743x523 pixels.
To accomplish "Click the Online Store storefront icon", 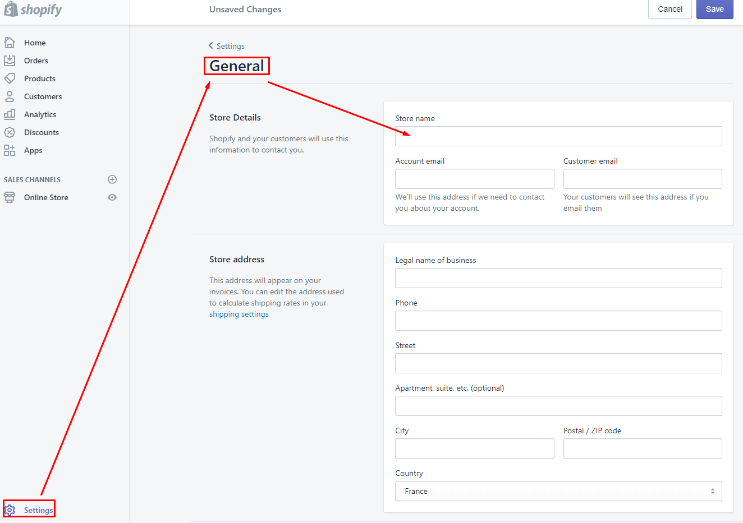I will pos(10,197).
